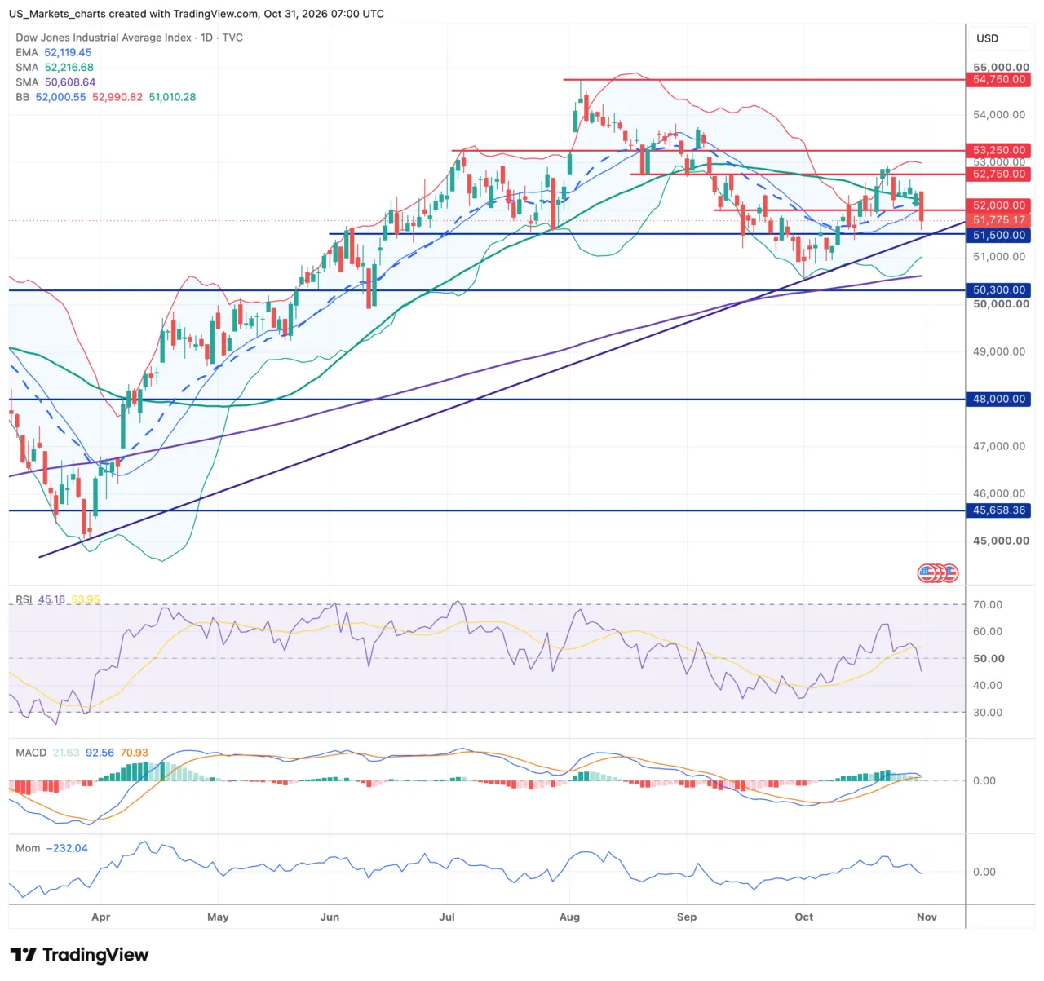Select the RSI indicator legend label
This screenshot has height=981, width=1044.
[x=24, y=599]
